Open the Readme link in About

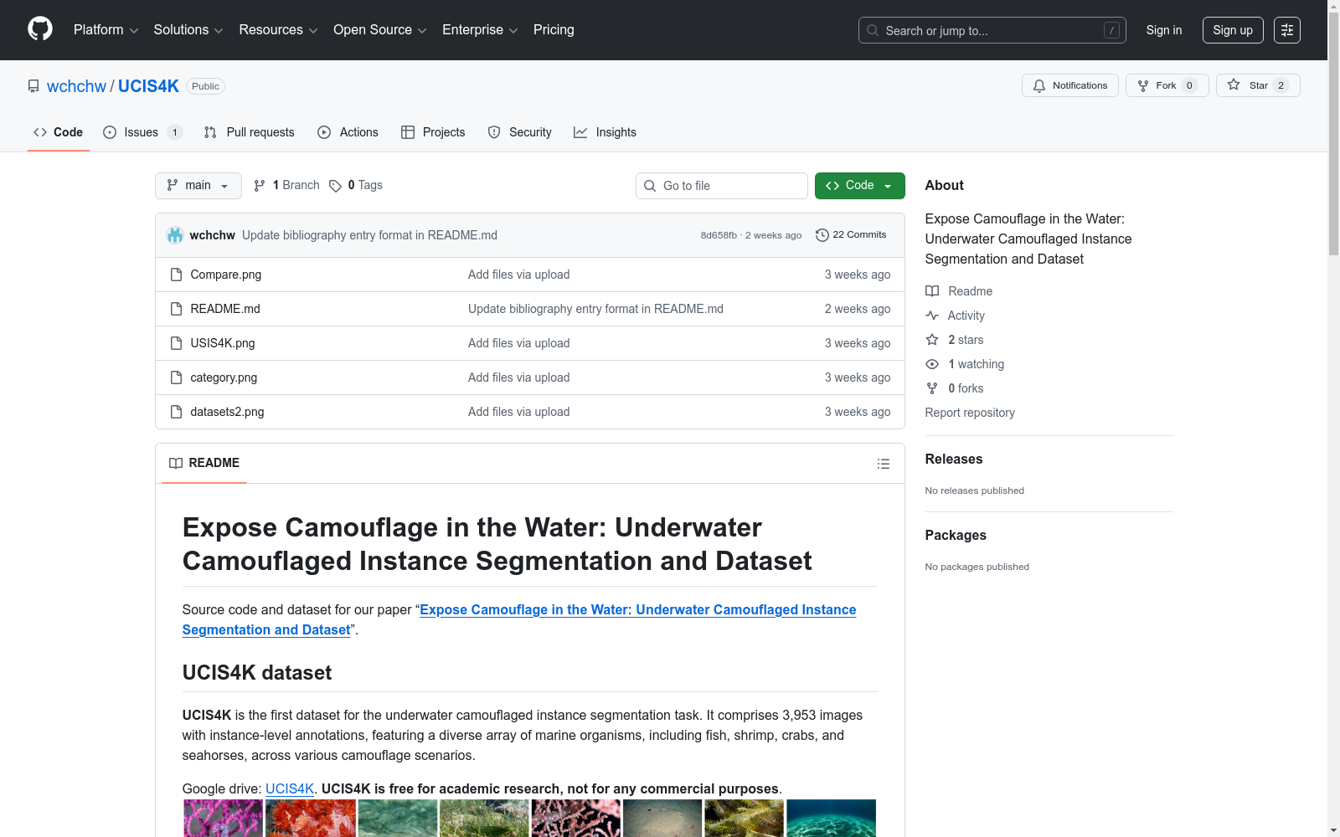pyautogui.click(x=959, y=291)
